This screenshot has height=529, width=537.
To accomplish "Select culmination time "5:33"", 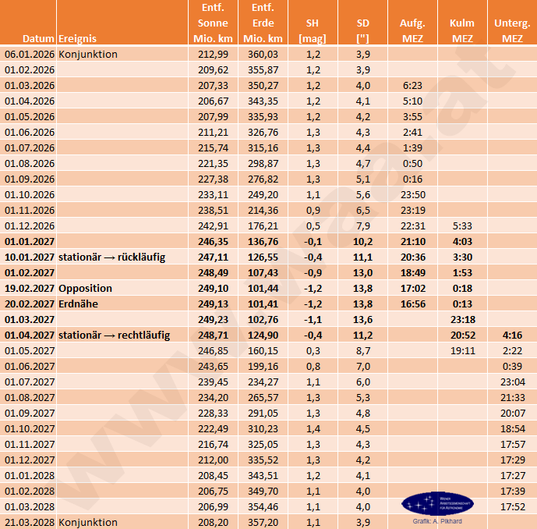I will 462,226.
